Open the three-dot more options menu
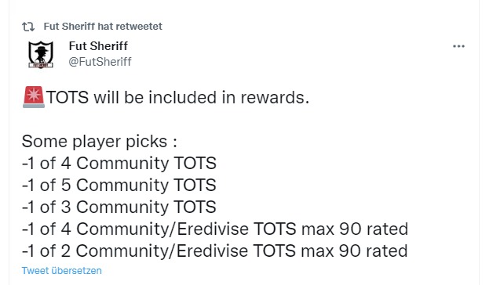The width and height of the screenshot is (493, 285). [x=458, y=46]
